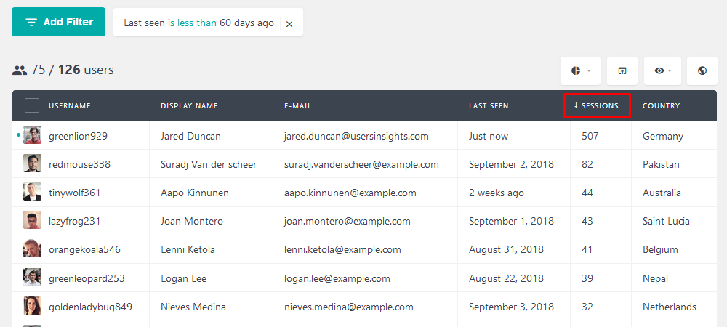The width and height of the screenshot is (727, 327).
Task: Click the 507 sessions value
Action: [x=590, y=136]
